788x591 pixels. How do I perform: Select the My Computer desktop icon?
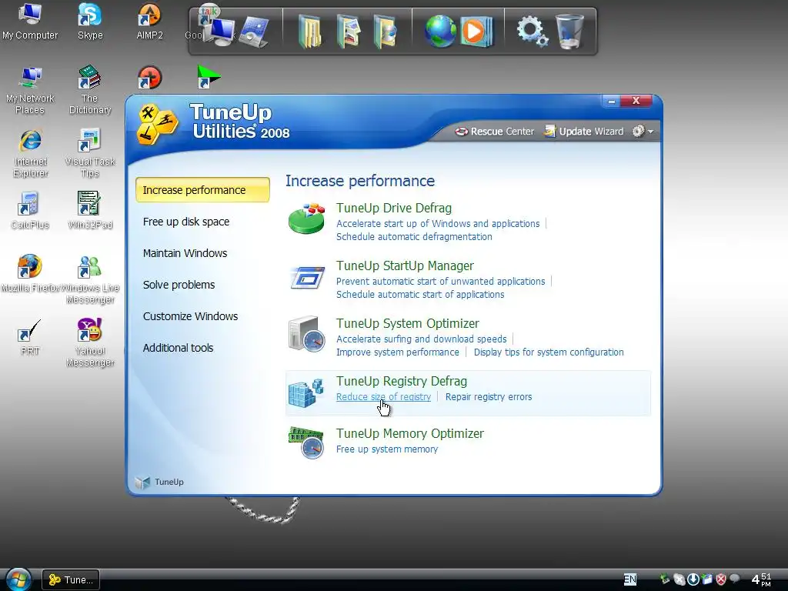coord(30,21)
